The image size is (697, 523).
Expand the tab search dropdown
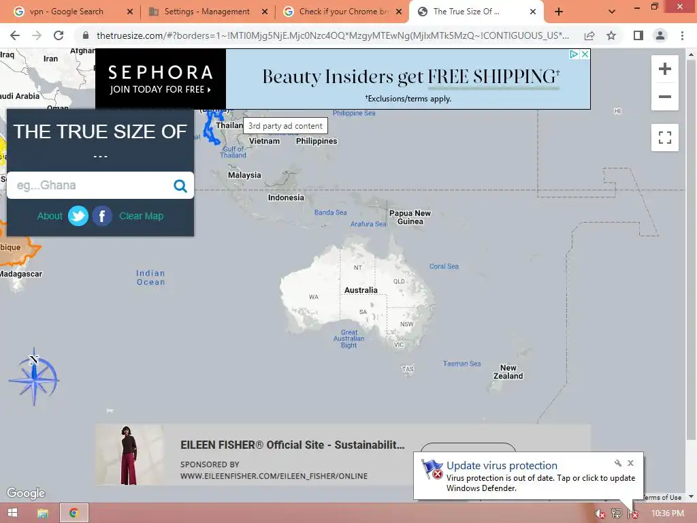(612, 12)
